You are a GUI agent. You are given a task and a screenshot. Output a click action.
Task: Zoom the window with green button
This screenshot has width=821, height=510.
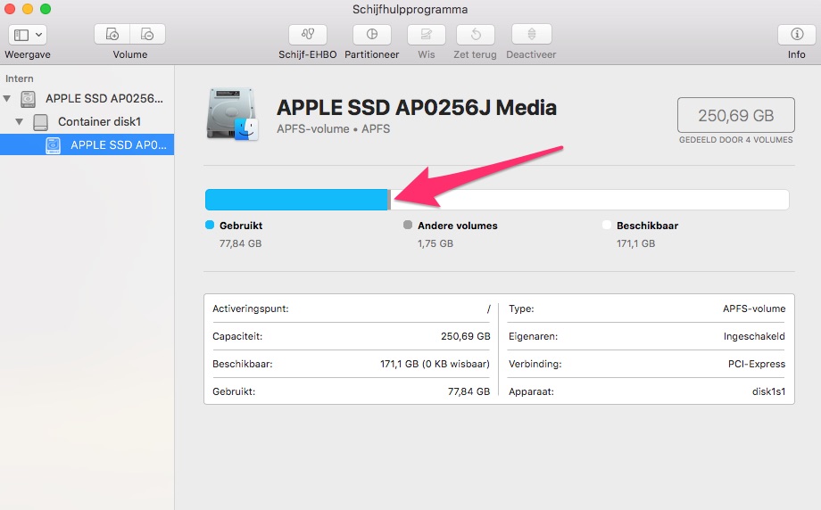(46, 9)
